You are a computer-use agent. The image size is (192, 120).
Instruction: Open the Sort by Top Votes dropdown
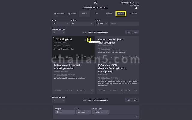(102, 23)
